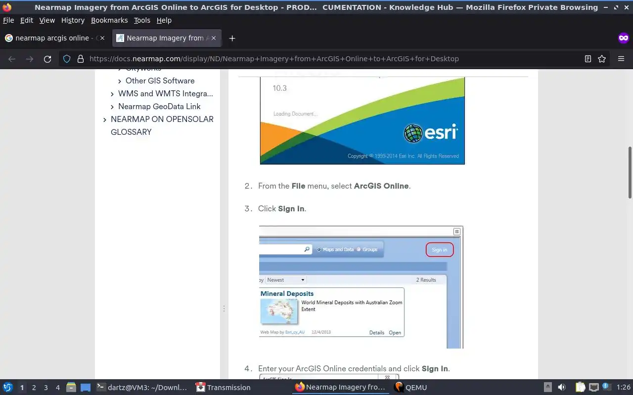Go back using the browser back arrow

point(12,59)
